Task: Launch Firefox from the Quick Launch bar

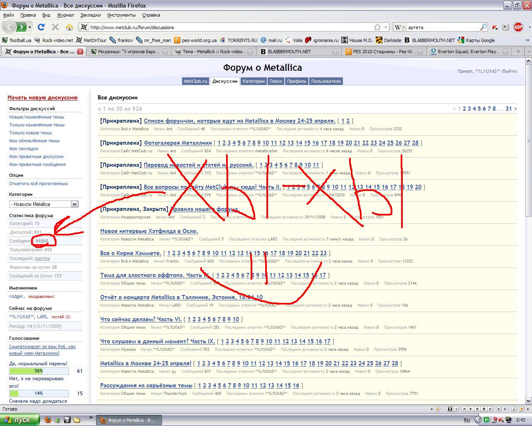Action: click(x=48, y=420)
